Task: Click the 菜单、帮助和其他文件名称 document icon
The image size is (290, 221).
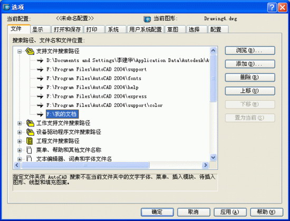Action: pyautogui.click(x=29, y=150)
